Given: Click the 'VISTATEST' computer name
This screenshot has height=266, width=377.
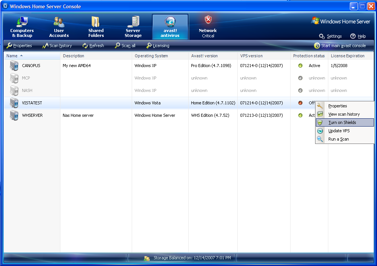Looking at the screenshot, I should click(32, 103).
